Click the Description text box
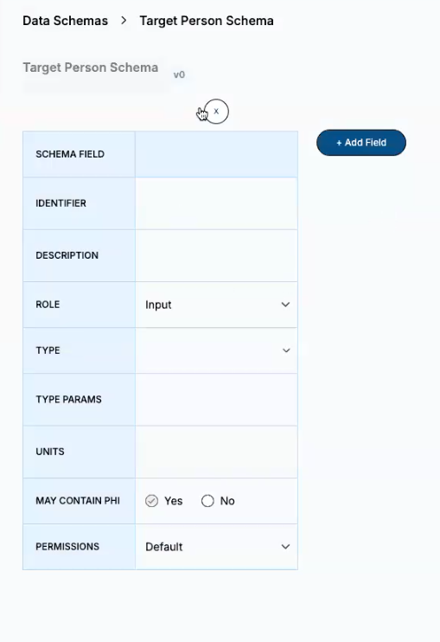The height and width of the screenshot is (642, 440). click(216, 255)
